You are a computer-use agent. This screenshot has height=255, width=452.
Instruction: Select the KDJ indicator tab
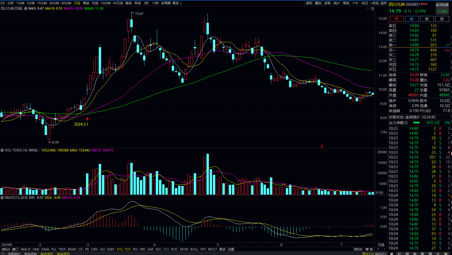(x=158, y=249)
